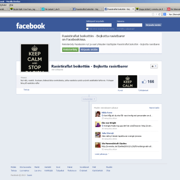
Task: Open Hilda Fores's profile name
Action: (x=107, y=112)
